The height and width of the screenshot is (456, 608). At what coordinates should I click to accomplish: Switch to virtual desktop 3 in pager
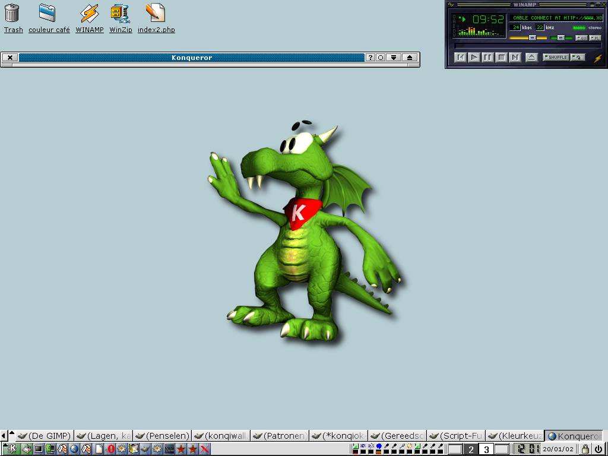coord(486,449)
